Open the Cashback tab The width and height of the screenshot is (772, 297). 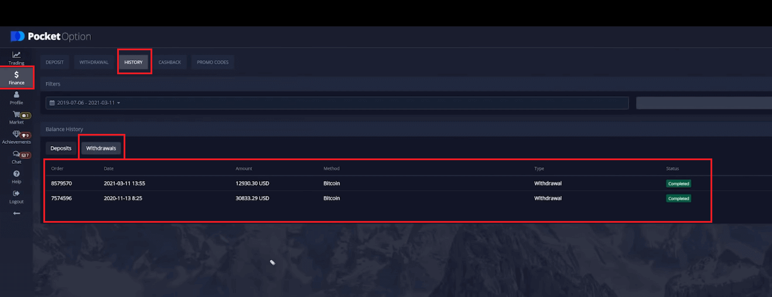point(170,63)
